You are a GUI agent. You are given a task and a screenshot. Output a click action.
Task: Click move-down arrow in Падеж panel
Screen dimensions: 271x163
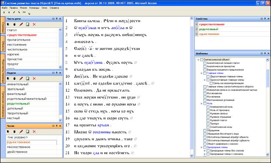(14, 79)
